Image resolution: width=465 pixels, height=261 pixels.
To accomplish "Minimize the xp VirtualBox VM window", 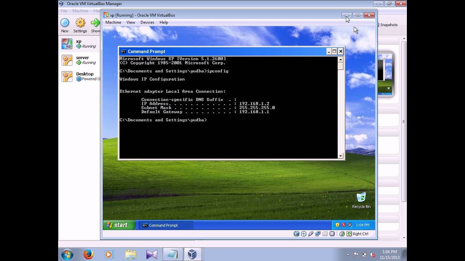I will (347, 15).
